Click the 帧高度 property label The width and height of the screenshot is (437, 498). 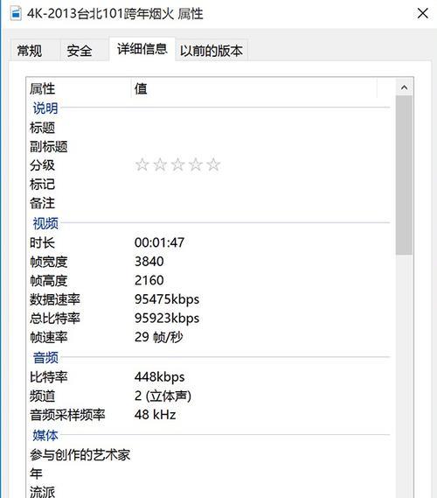tap(49, 280)
